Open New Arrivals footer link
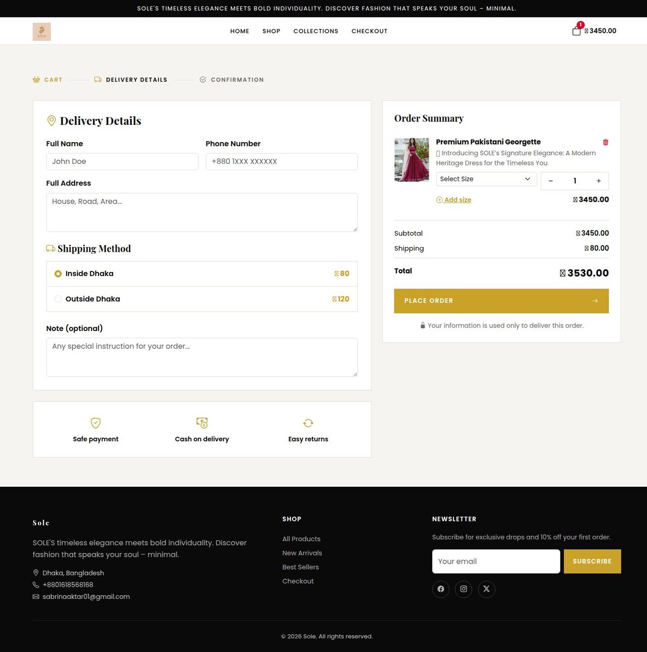This screenshot has width=647, height=652. coord(302,553)
